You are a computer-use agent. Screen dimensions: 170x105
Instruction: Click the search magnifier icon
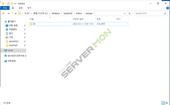pos(165,13)
